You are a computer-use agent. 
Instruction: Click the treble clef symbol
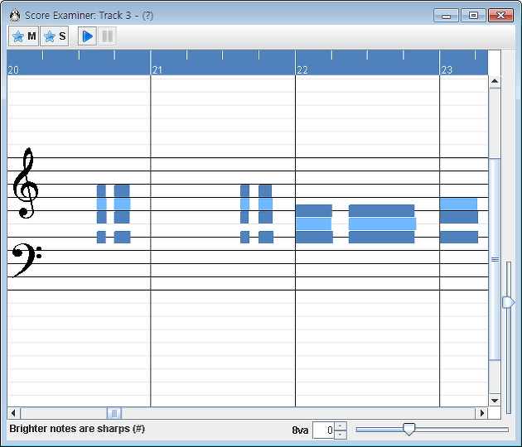pos(26,183)
